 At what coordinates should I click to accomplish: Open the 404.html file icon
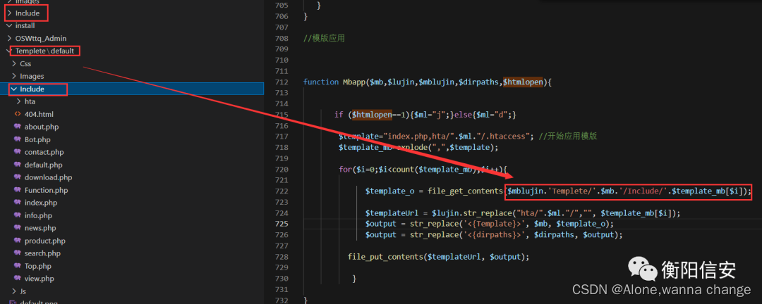click(18, 115)
